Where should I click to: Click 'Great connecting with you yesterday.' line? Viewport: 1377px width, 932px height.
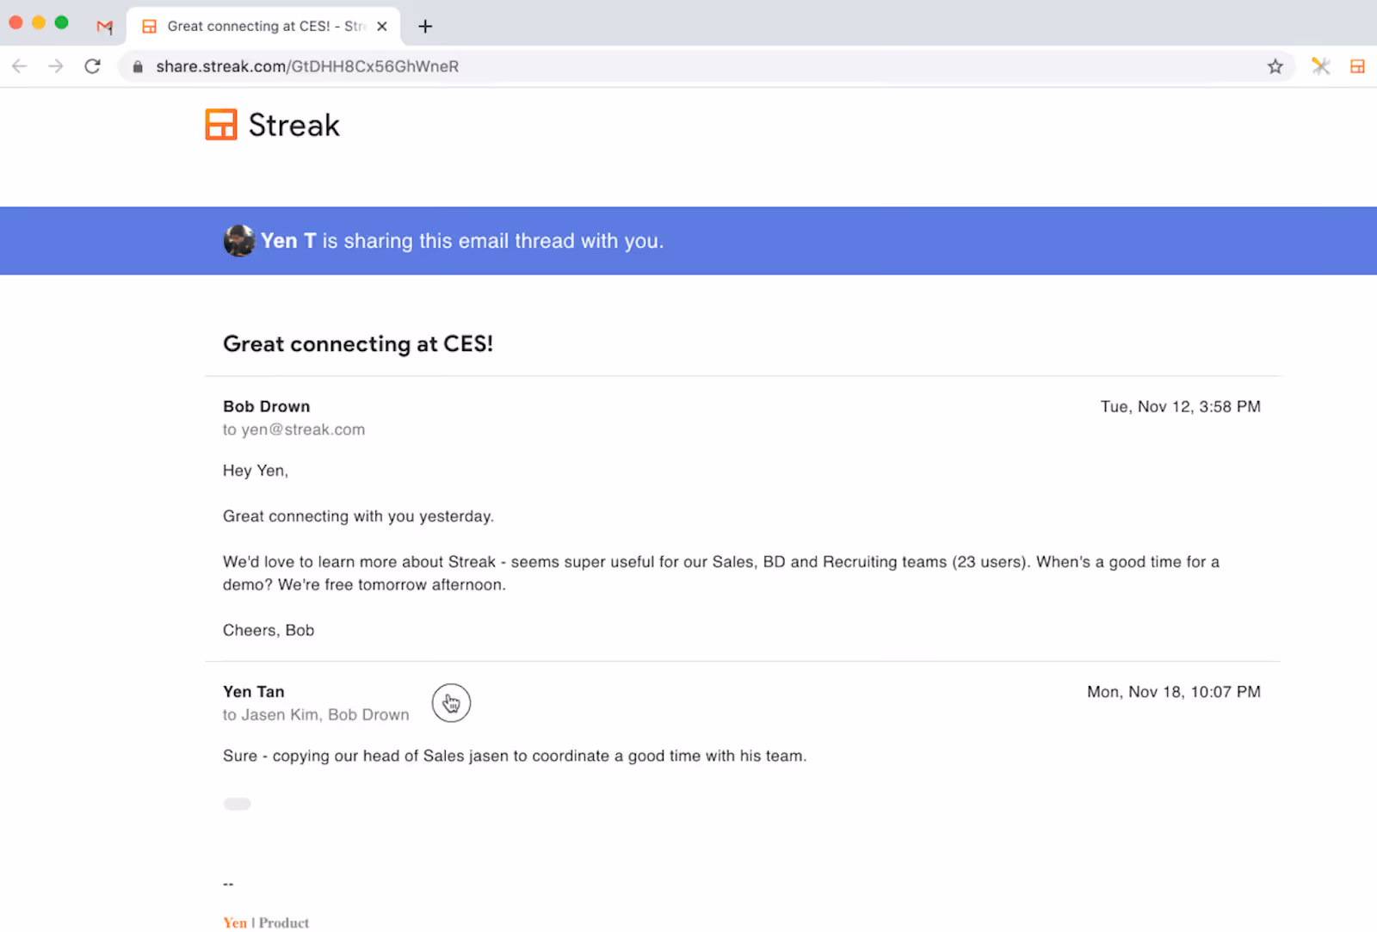(358, 516)
